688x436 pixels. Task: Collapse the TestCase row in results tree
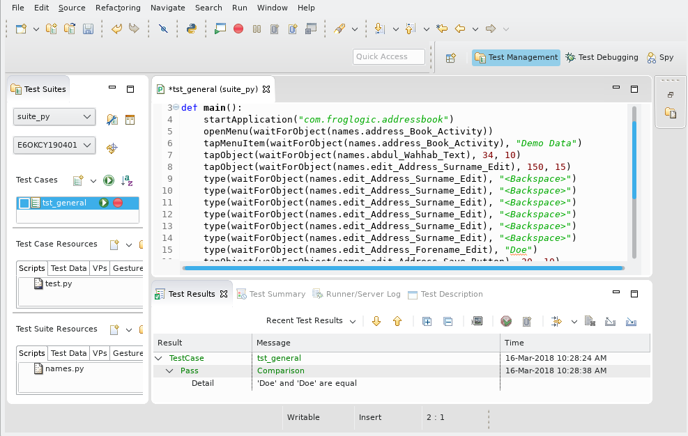160,358
